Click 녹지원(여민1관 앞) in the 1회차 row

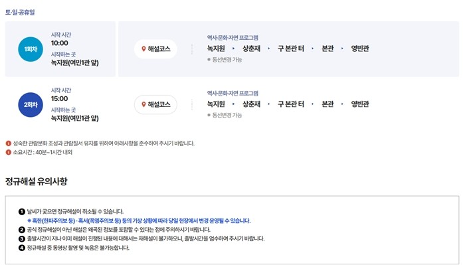[74, 62]
